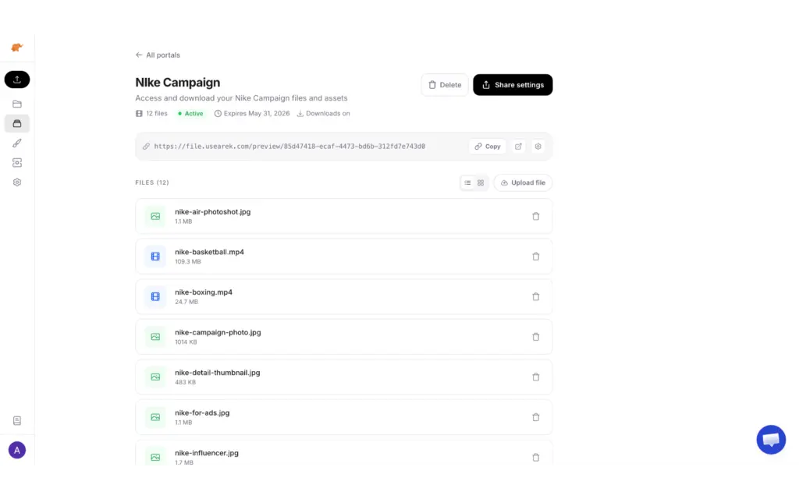Click the '1014 KB' file size
Image resolution: width=799 pixels, height=499 pixels.
coord(186,342)
